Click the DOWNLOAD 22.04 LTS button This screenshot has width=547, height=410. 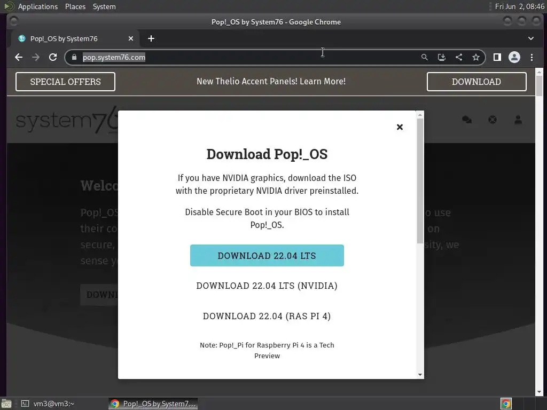[267, 256]
